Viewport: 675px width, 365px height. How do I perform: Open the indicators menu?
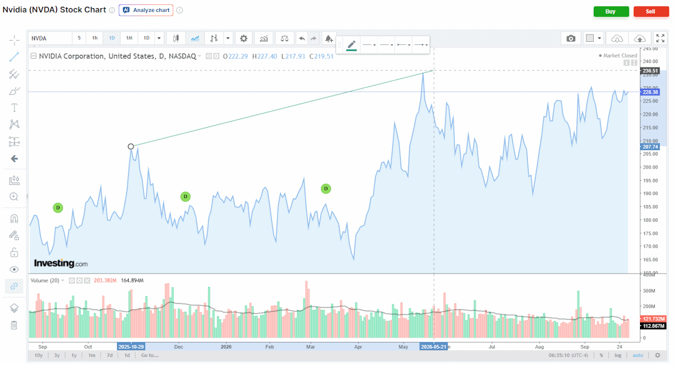(264, 38)
